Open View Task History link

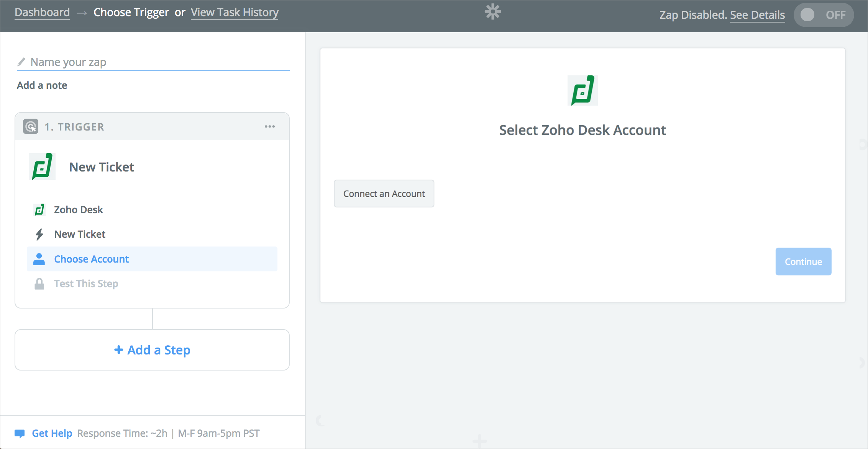[x=235, y=13]
